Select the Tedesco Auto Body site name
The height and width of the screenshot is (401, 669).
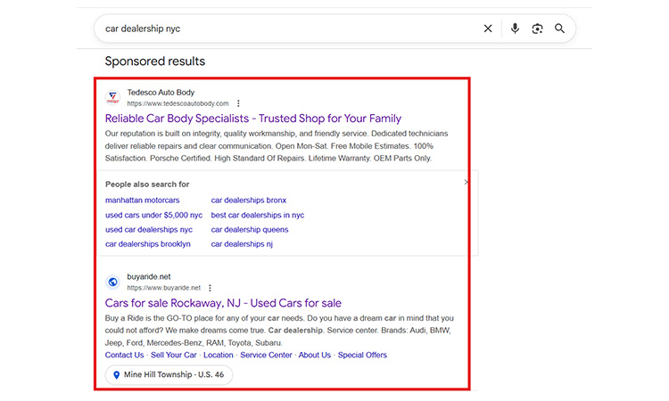pyautogui.click(x=161, y=93)
